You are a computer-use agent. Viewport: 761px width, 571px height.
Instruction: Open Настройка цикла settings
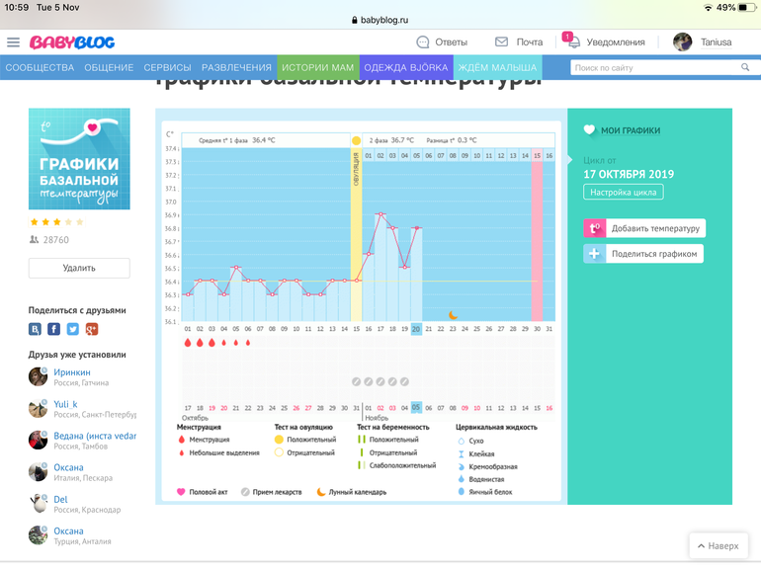pos(623,192)
